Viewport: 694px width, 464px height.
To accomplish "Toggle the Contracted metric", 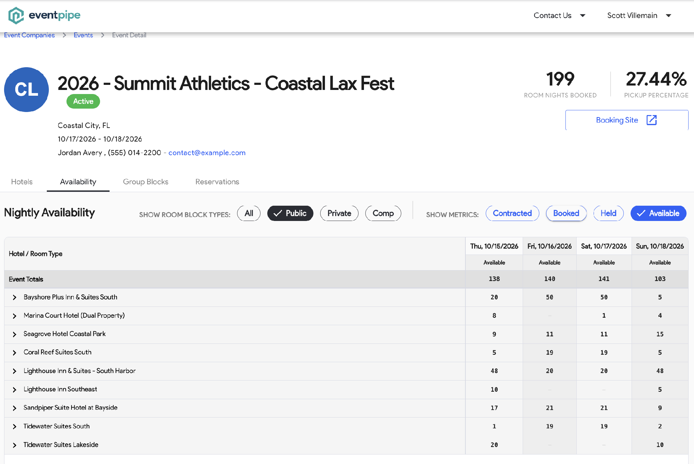I will pyautogui.click(x=512, y=213).
